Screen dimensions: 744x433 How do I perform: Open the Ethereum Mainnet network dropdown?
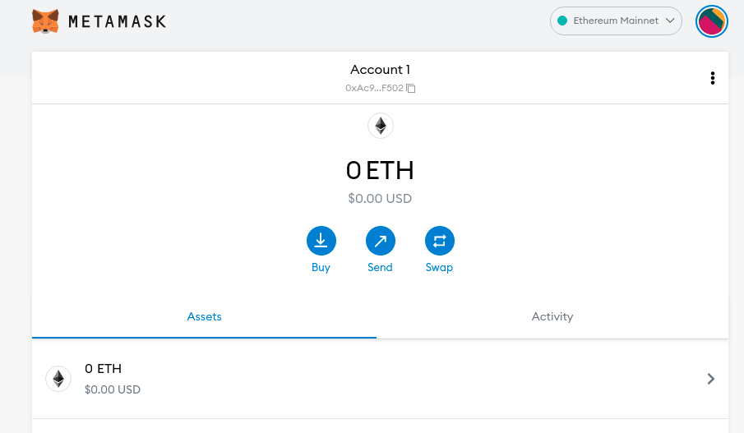coord(616,21)
